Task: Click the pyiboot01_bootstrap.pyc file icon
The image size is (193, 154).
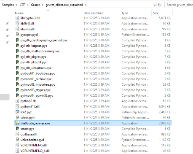Action: pos(17,73)
